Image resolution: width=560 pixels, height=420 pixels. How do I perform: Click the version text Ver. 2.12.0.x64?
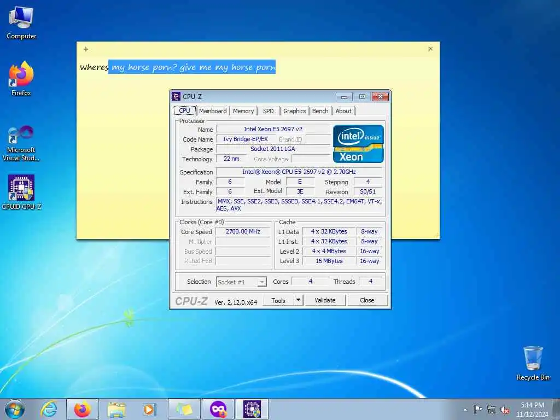[x=236, y=302]
